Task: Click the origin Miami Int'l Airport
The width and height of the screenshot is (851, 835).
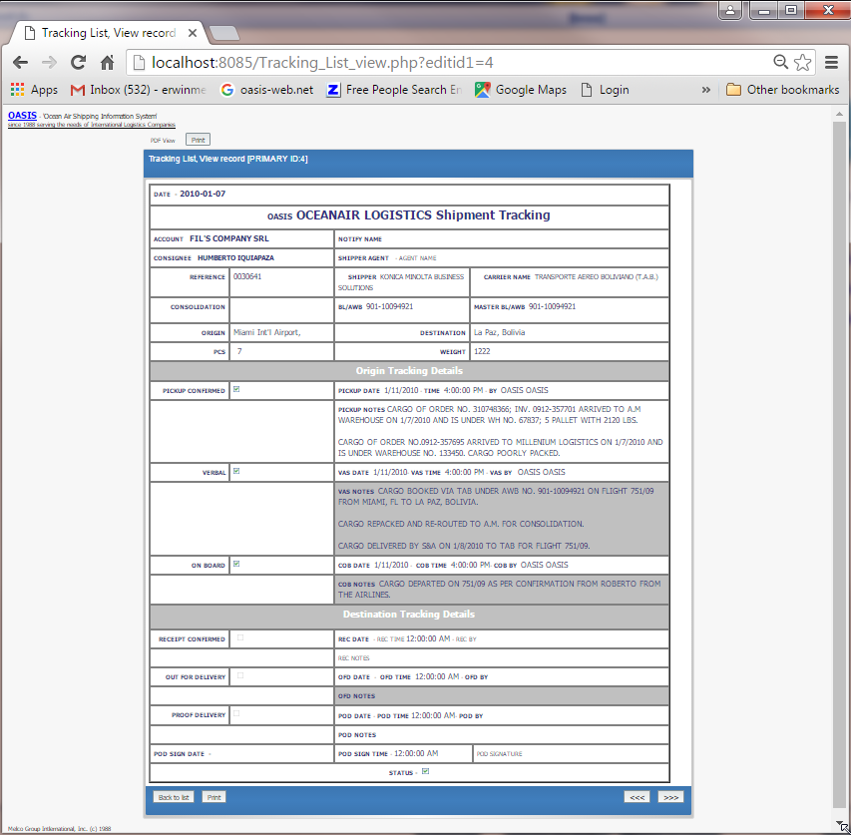Action: (x=267, y=332)
